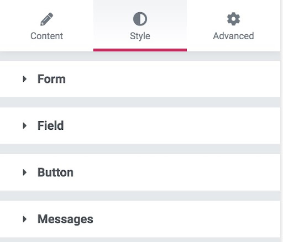Open the Messages style section heading

click(x=65, y=219)
